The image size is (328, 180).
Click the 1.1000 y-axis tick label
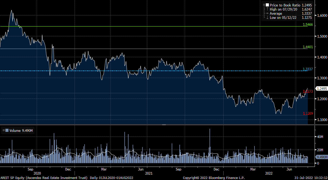322,120
